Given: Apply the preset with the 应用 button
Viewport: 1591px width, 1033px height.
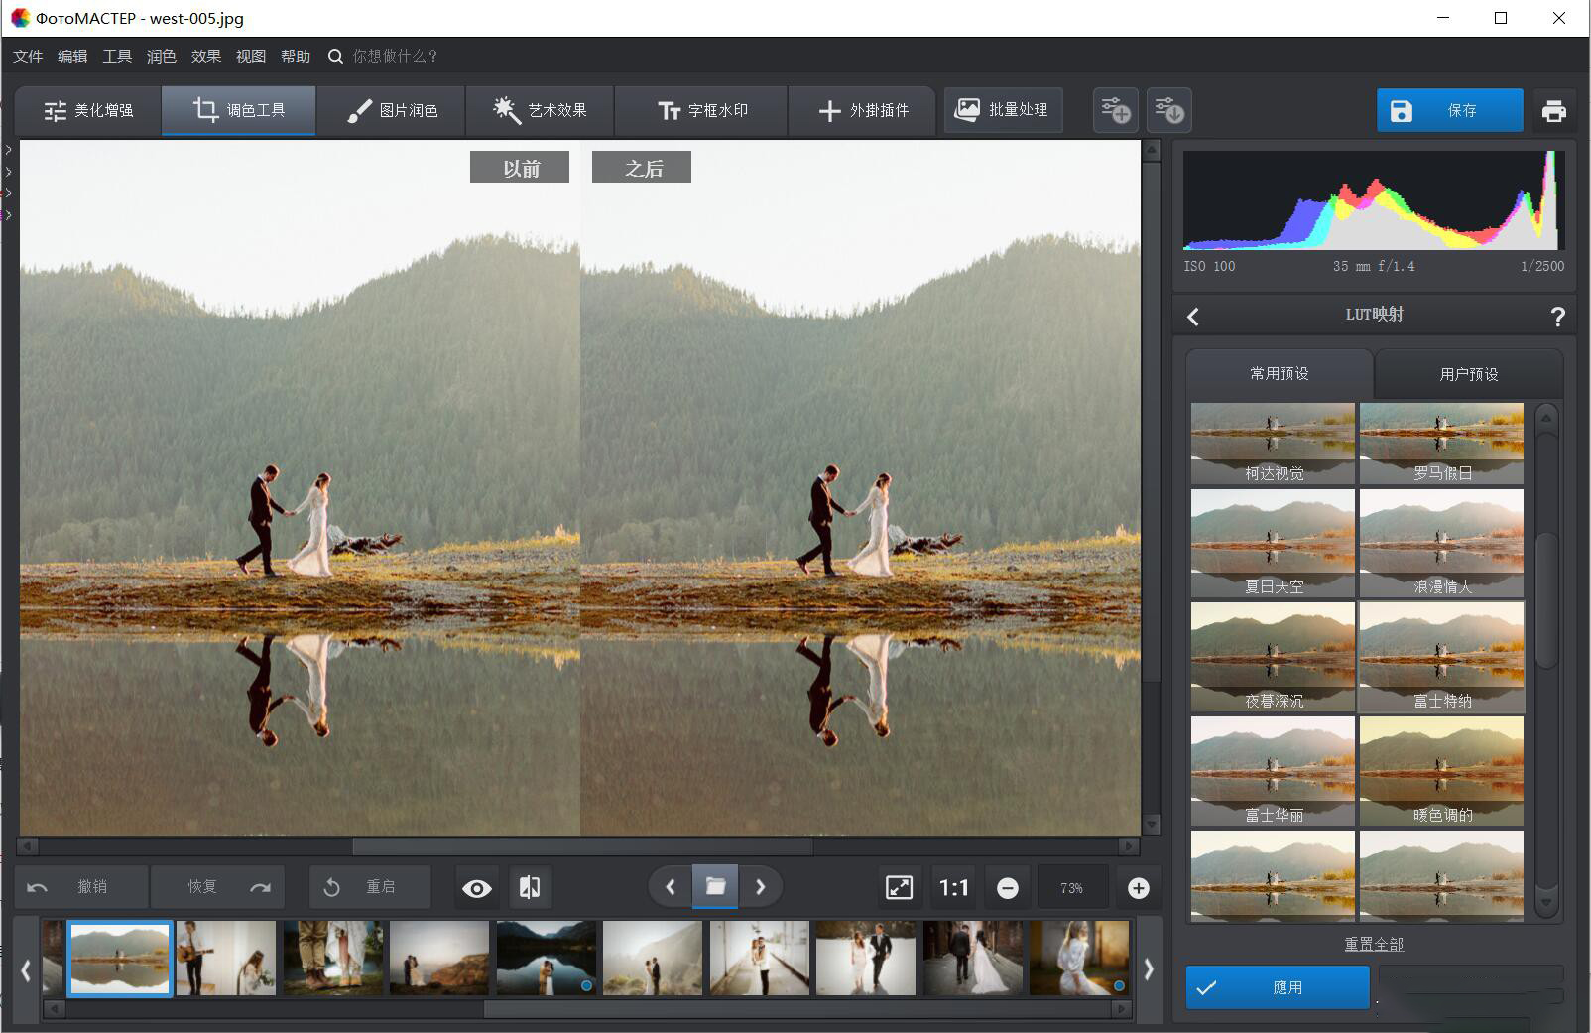Looking at the screenshot, I should click(x=1277, y=986).
